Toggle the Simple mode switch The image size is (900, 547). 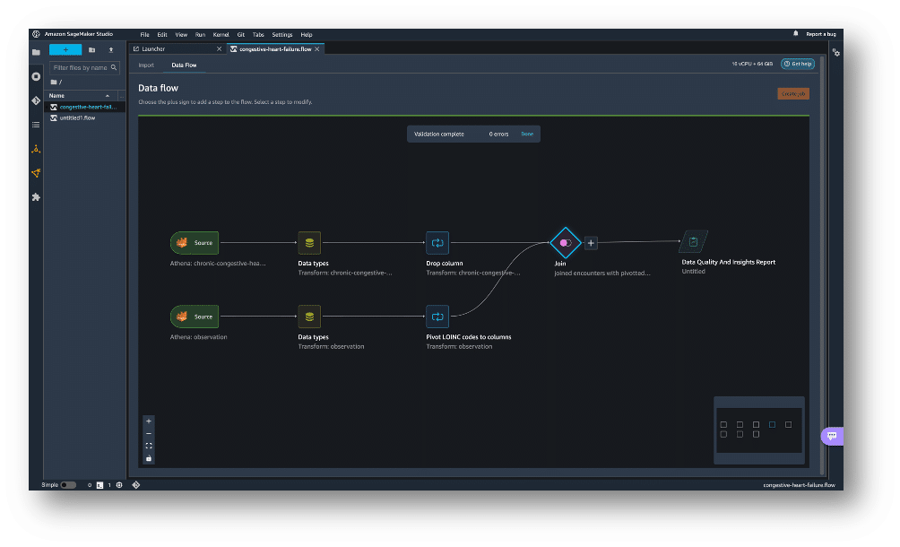(x=68, y=485)
